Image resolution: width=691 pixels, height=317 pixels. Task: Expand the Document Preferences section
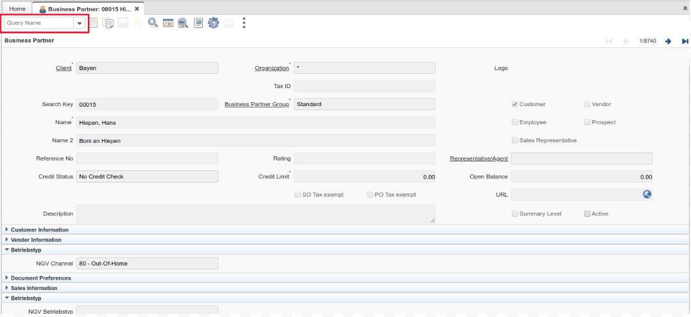click(345, 278)
